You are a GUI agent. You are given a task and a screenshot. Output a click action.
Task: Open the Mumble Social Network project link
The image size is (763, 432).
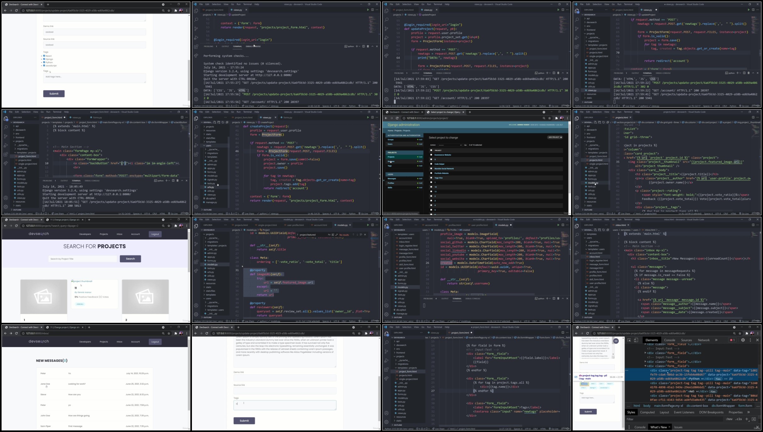coord(444,169)
